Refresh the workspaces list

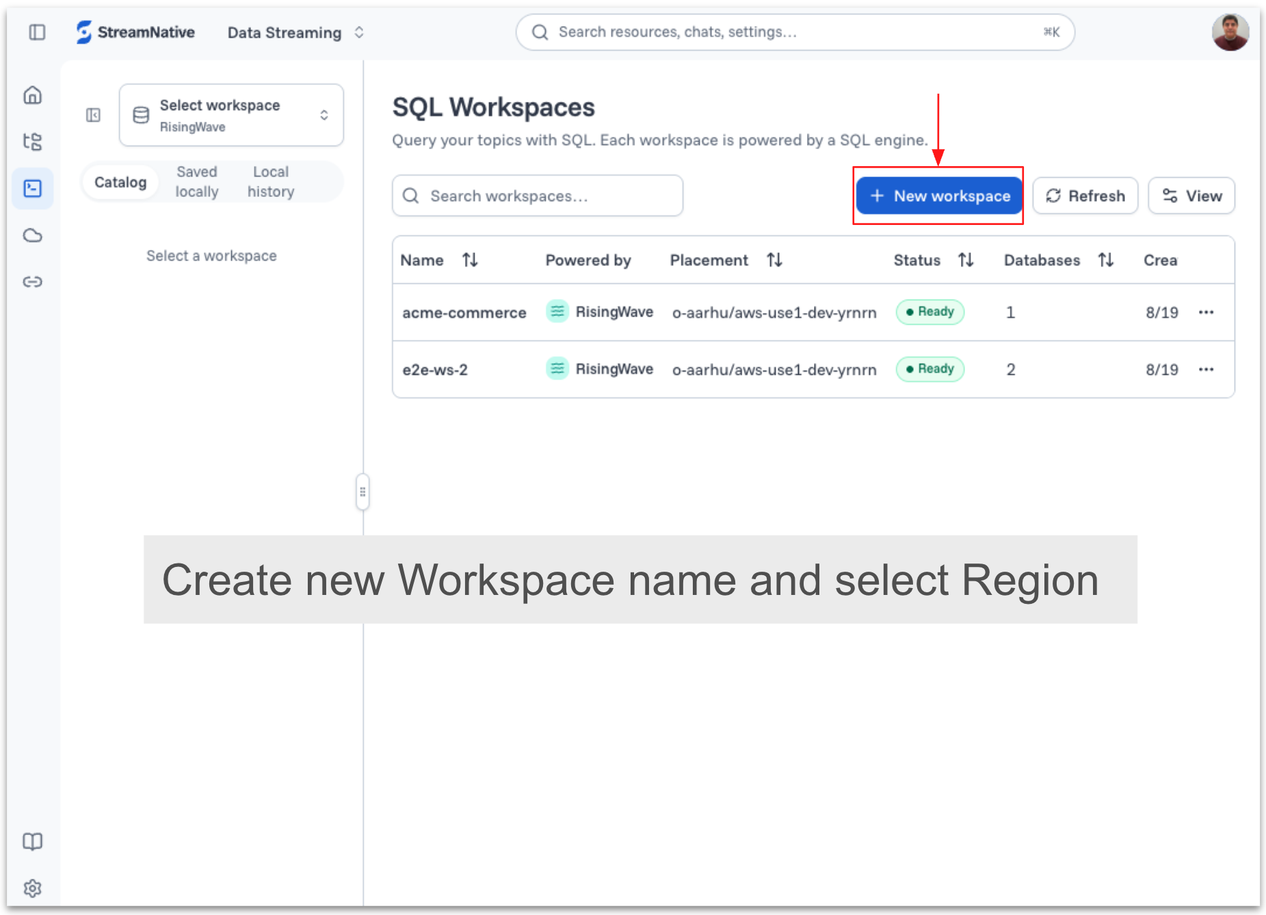[1085, 196]
